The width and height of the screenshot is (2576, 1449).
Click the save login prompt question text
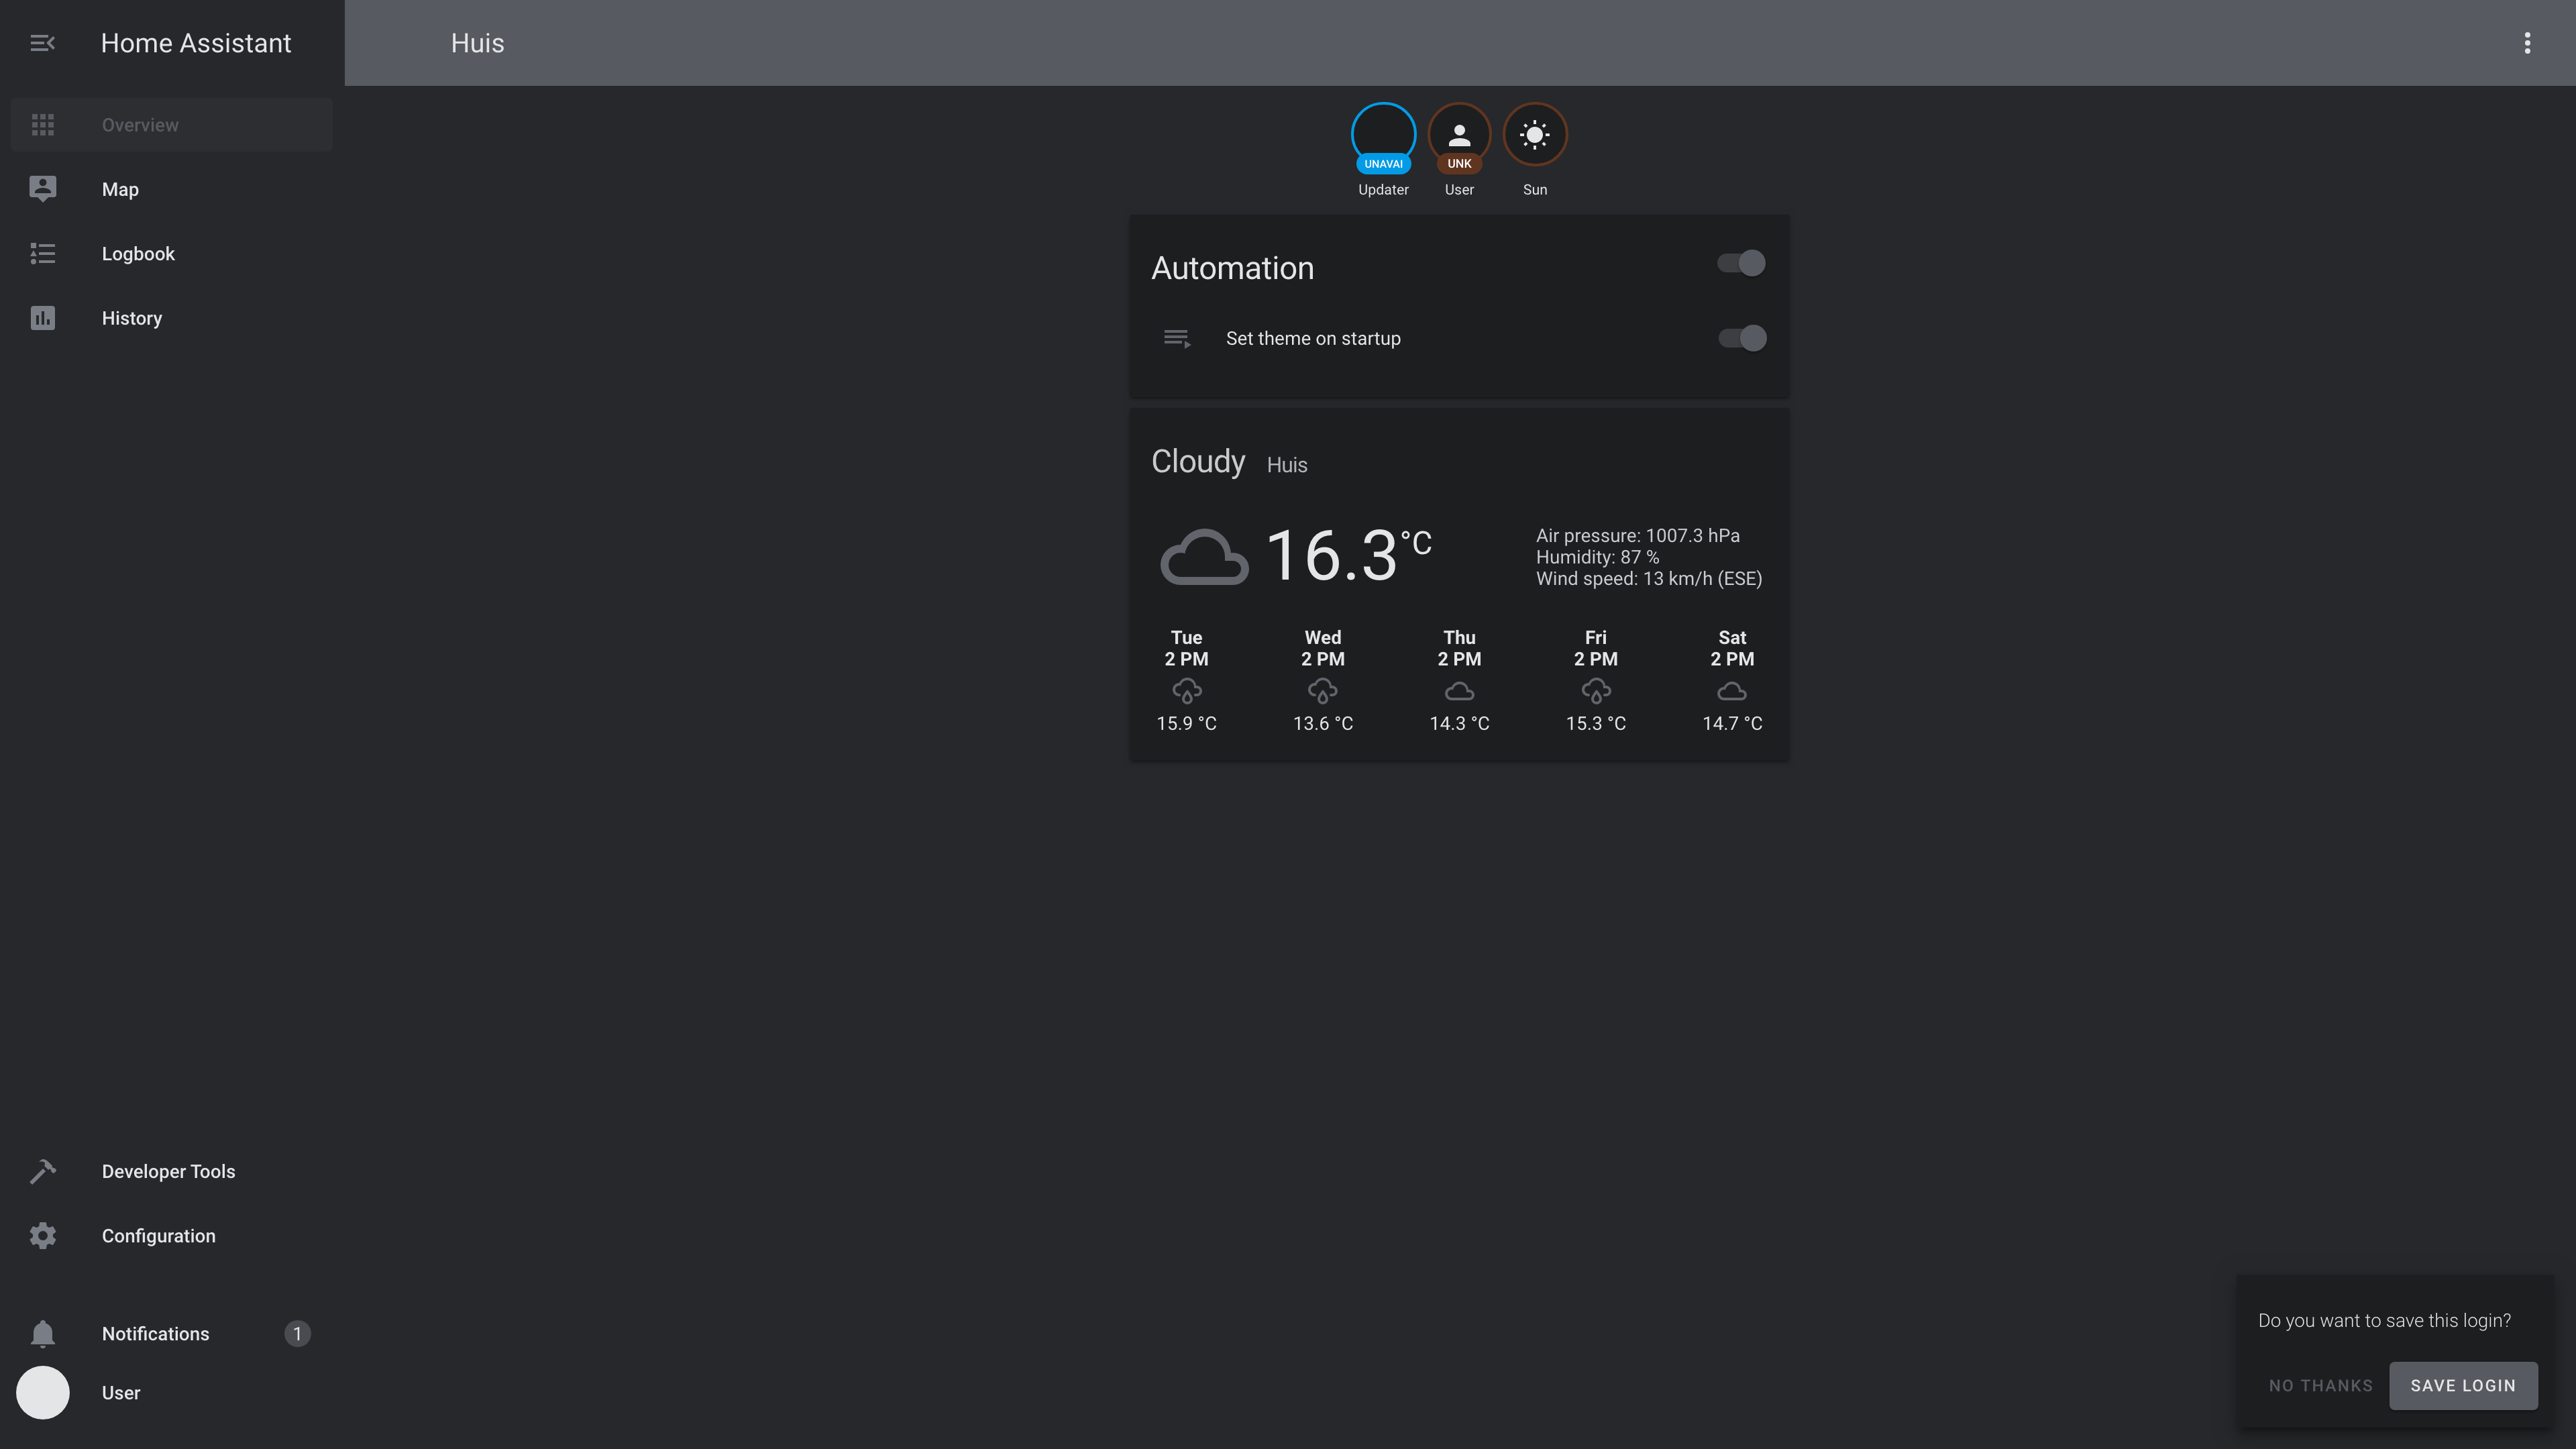click(x=2384, y=1320)
